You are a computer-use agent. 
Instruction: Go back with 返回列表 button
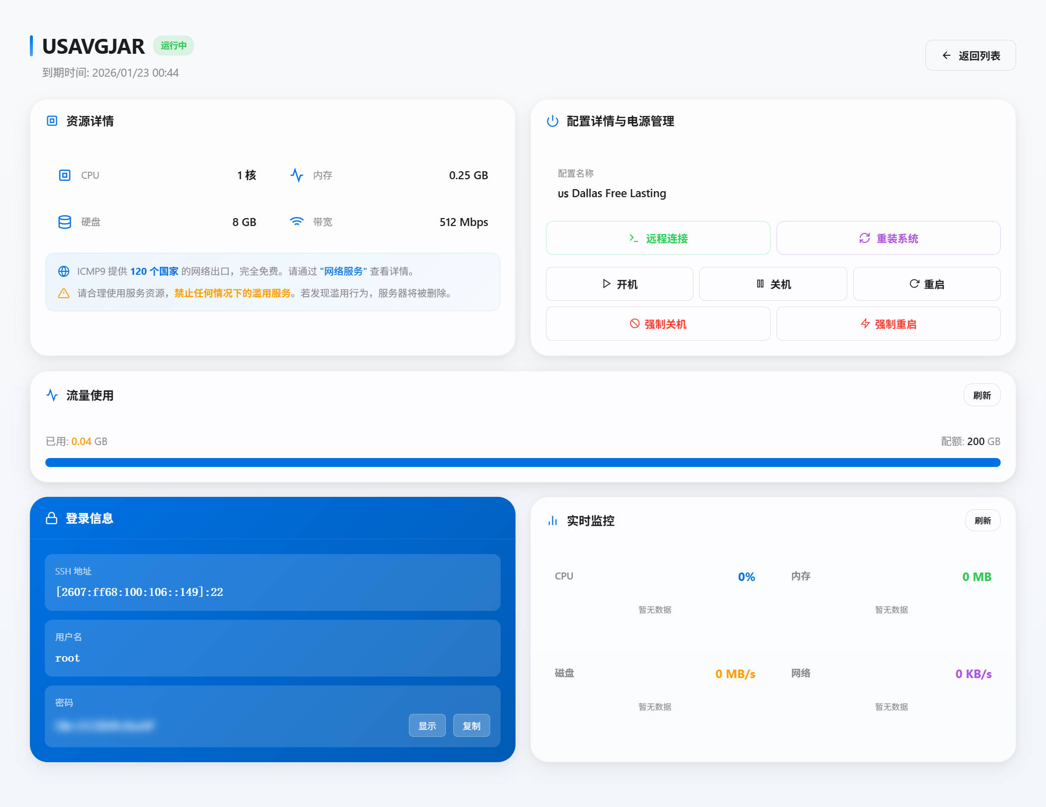(970, 56)
